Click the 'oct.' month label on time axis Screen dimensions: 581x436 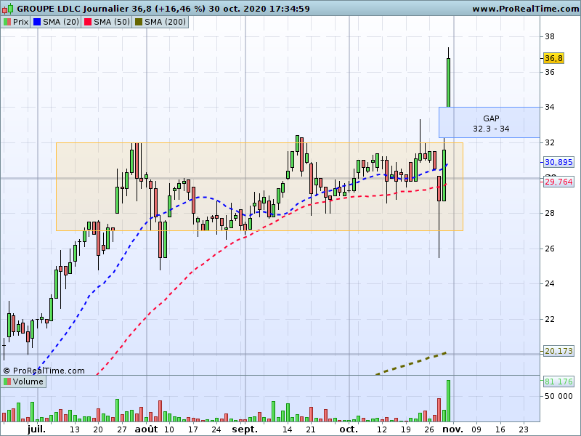(x=349, y=429)
